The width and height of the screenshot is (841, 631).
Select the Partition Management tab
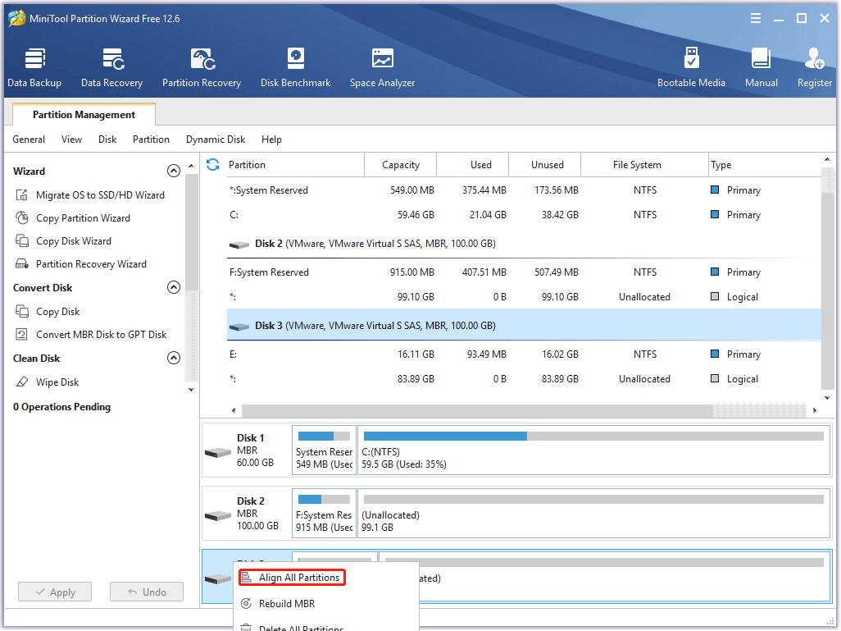coord(84,114)
